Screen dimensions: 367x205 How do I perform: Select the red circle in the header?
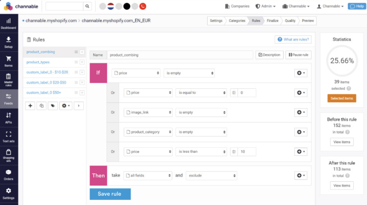[x=143, y=6]
